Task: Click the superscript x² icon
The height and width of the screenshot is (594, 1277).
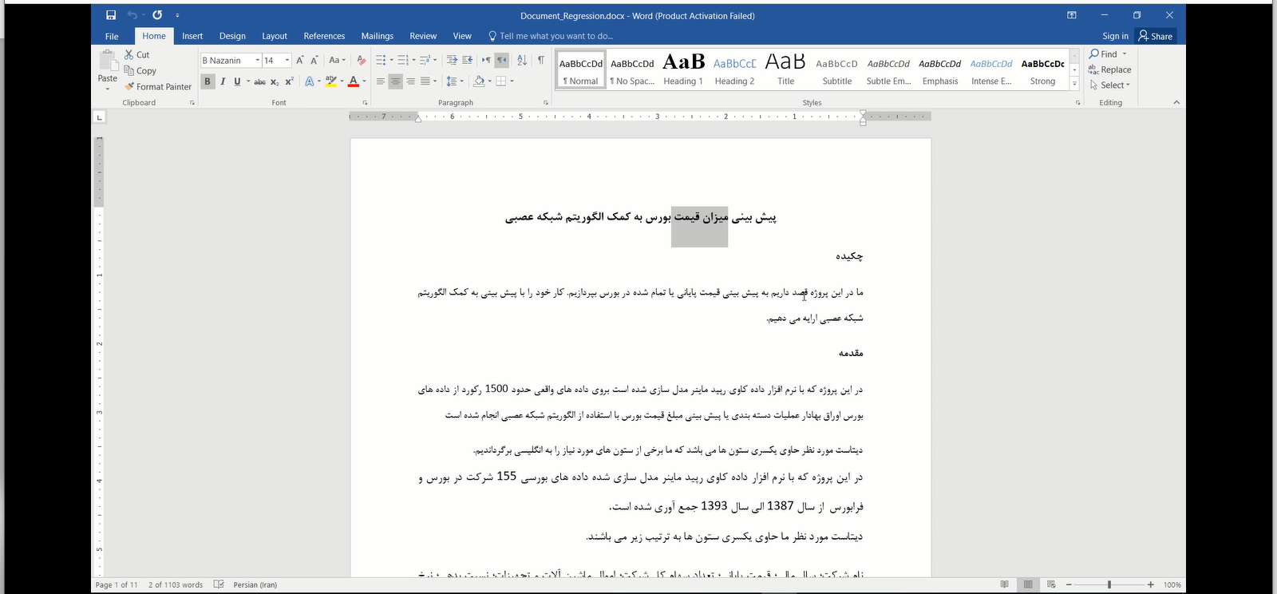Action: tap(289, 81)
